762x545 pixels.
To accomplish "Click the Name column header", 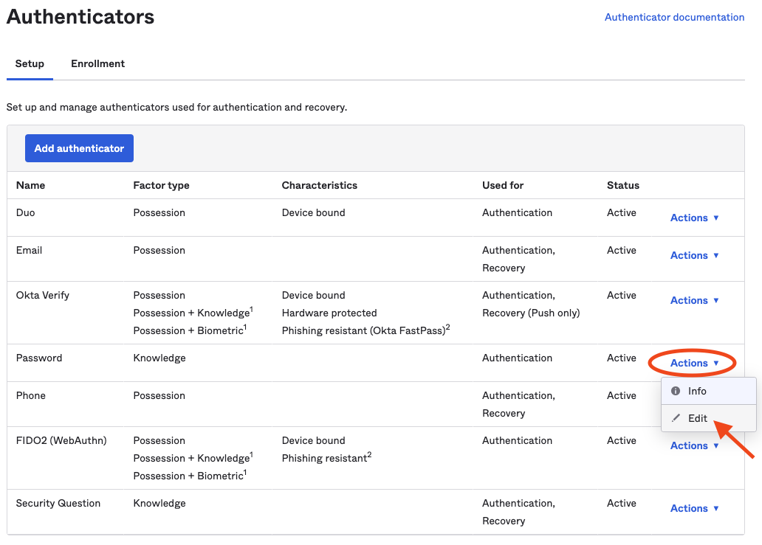I will (x=30, y=185).
